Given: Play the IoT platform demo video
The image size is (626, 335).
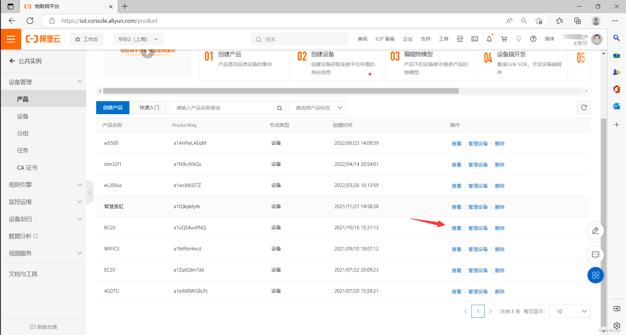Looking at the screenshot, I should click(148, 53).
